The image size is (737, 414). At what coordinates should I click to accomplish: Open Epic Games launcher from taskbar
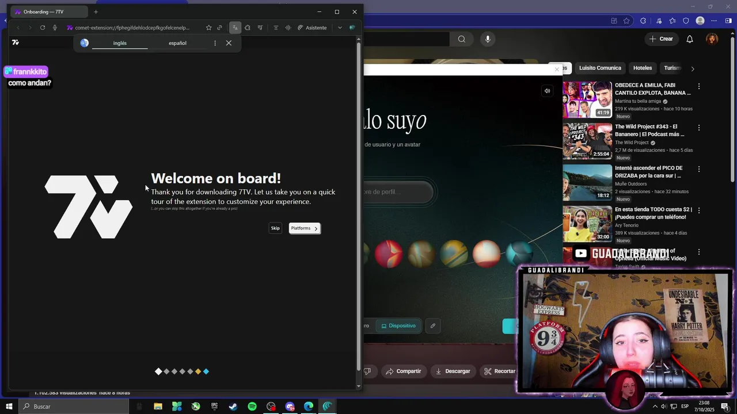point(214,407)
